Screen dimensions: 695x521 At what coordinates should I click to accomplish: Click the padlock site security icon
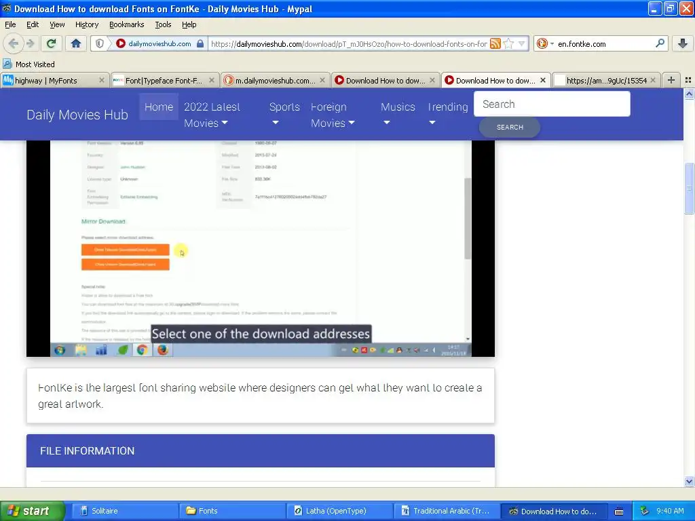click(x=200, y=43)
